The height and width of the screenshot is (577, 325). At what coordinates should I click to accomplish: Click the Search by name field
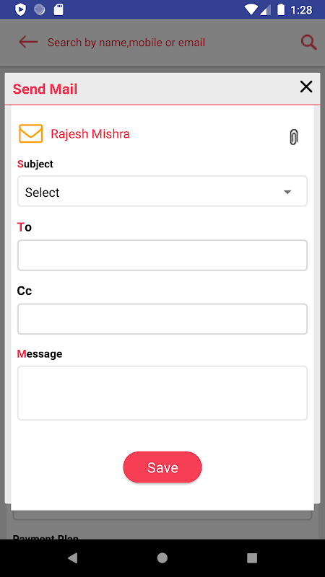tap(126, 43)
